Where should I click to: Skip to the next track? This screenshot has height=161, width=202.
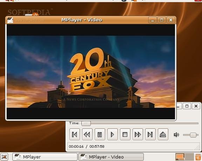click(150, 134)
